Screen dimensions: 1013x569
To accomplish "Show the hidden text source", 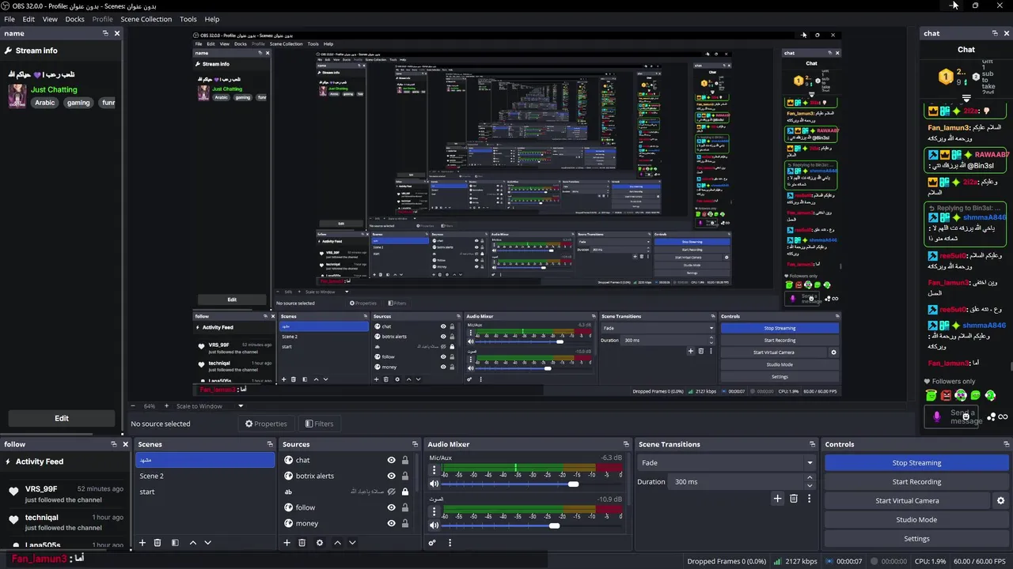I will (391, 492).
